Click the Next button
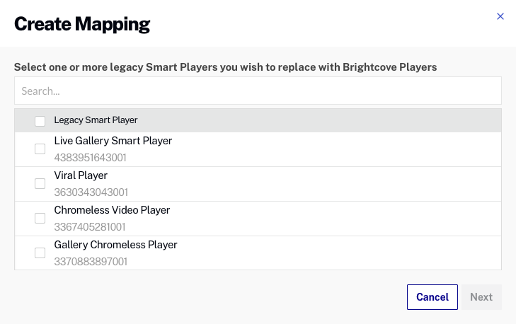The image size is (516, 324). click(481, 297)
